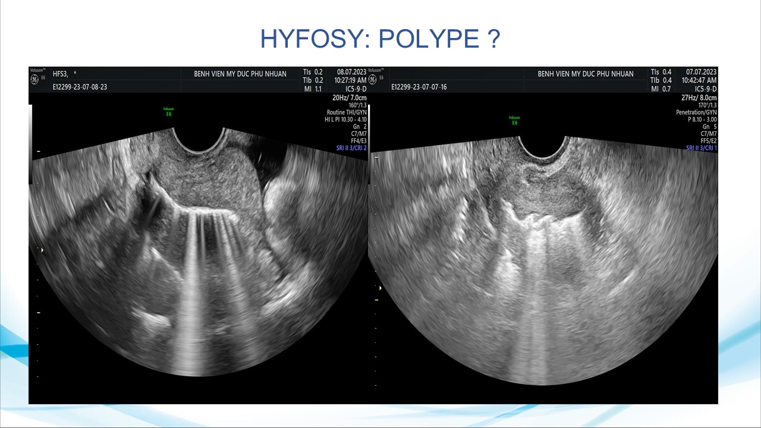Click green Voluson E6 label in right scan
Viewport: 761px width, 428px height.
point(515,120)
